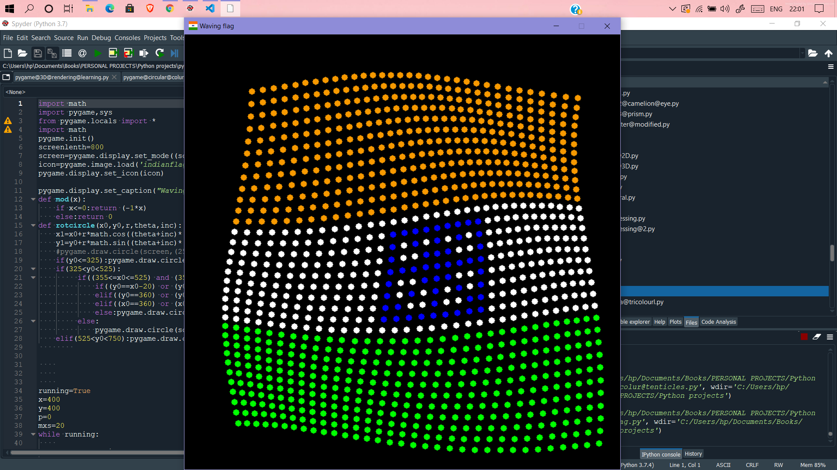Open file using the folder toolbar icon
The width and height of the screenshot is (837, 470).
[22, 53]
